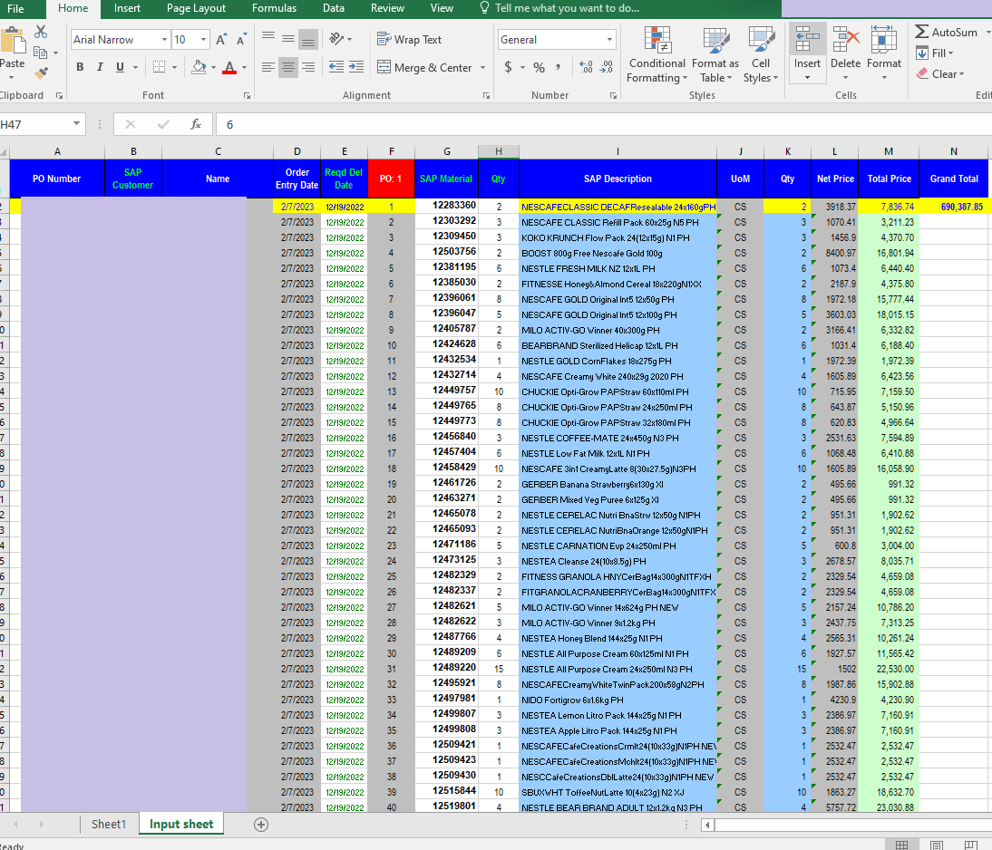The image size is (992, 850).
Task: Open Format as Table gallery
Action: (715, 55)
